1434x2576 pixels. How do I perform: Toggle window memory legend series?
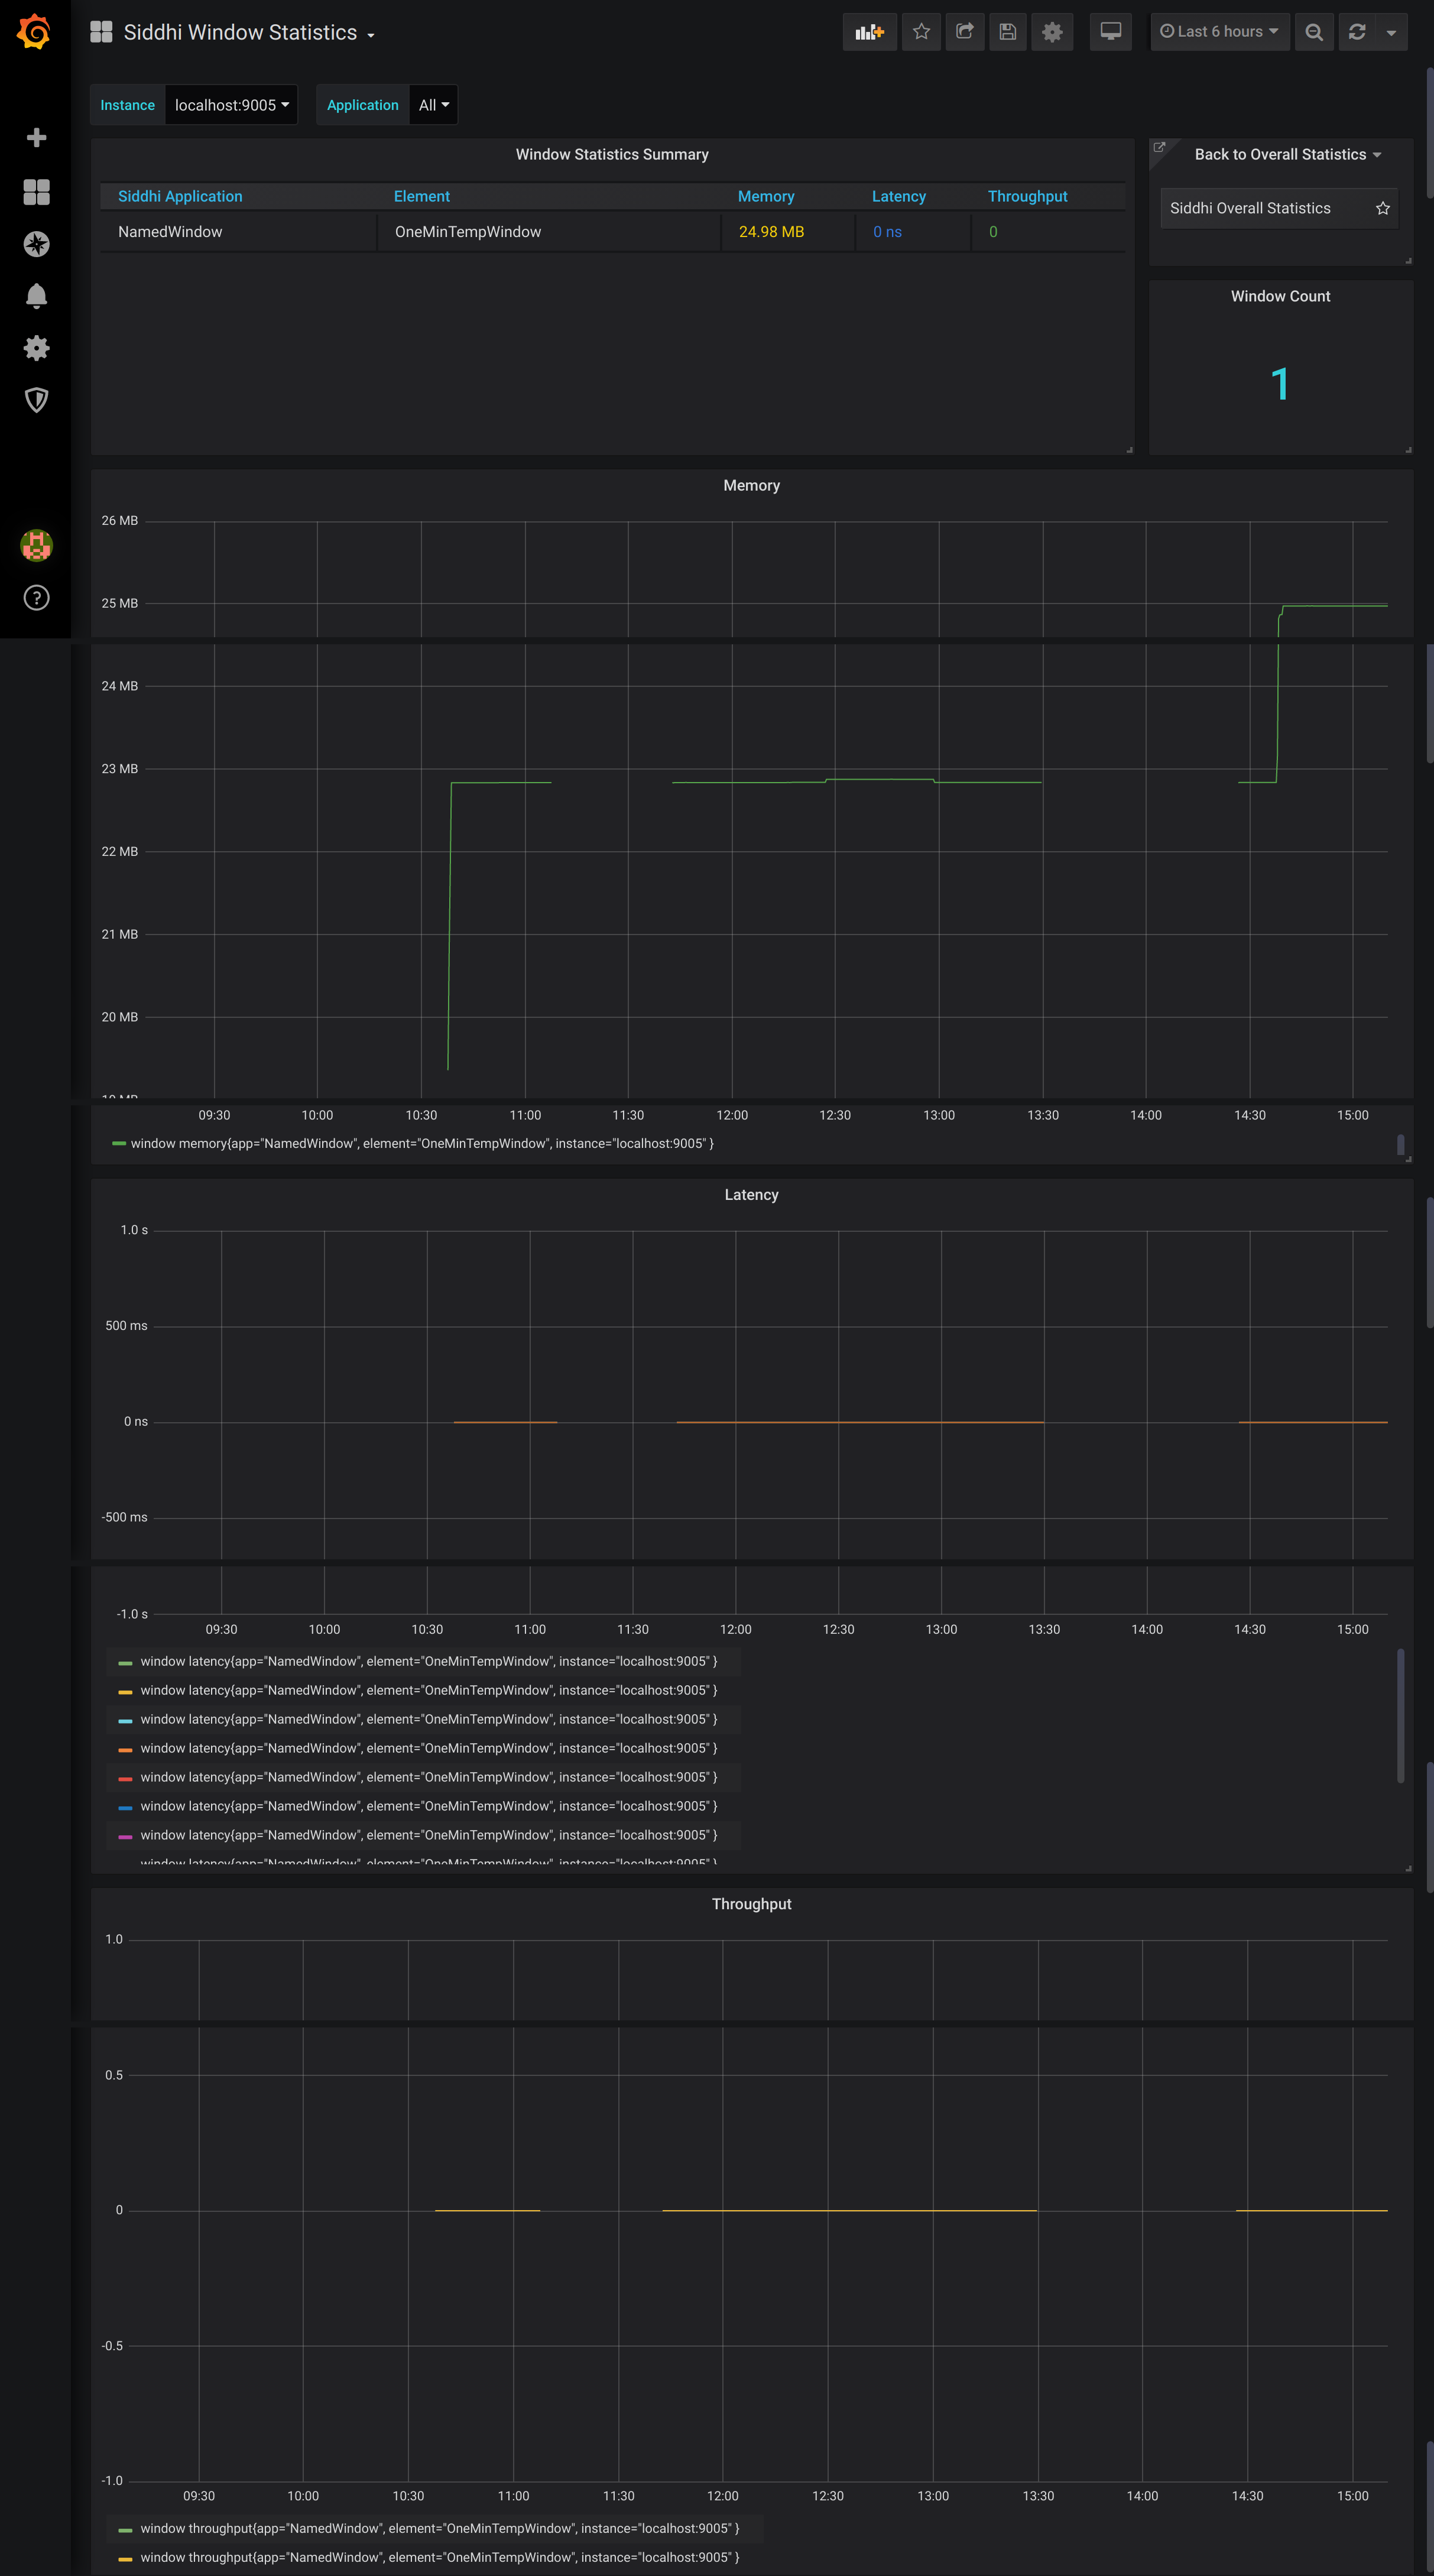[422, 1143]
